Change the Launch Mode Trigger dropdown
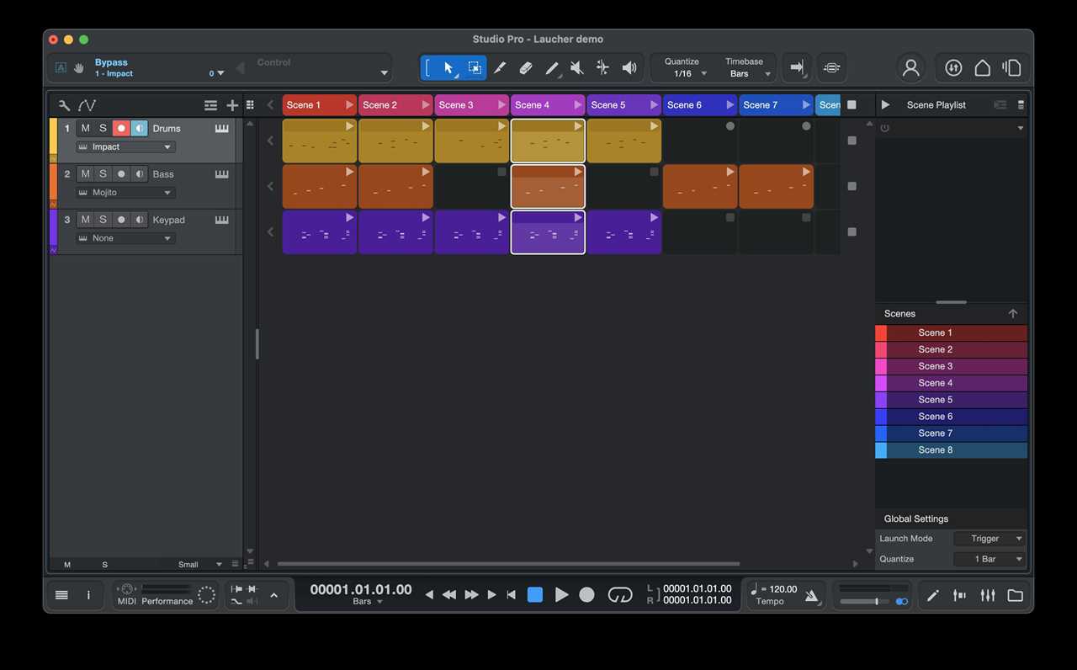 pyautogui.click(x=989, y=538)
